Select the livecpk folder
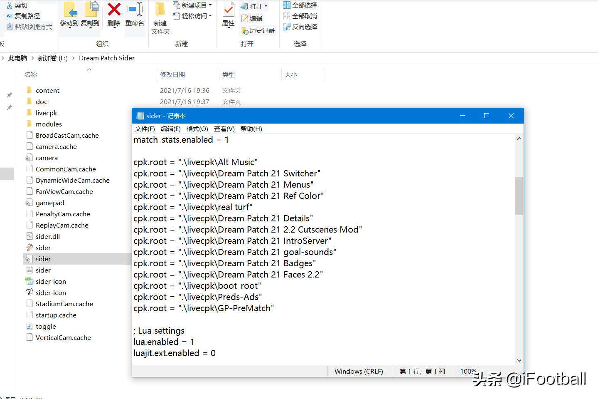The height and width of the screenshot is (399, 598). (46, 113)
